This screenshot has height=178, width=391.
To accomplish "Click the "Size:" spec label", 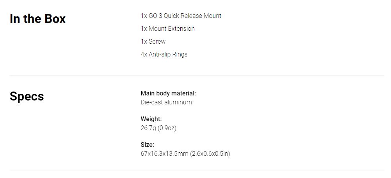I will coord(148,145).
